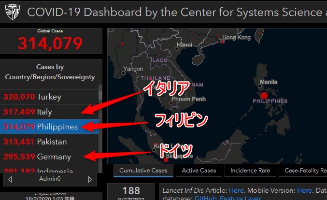Click the LAOS country label on map
This screenshot has width=327, height=200.
click(x=160, y=60)
